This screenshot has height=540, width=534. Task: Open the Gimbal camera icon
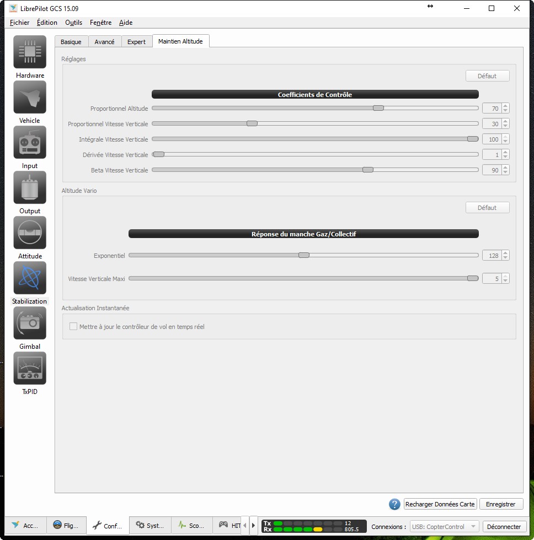coord(30,323)
